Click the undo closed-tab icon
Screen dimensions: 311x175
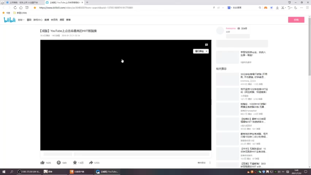coord(289,8)
